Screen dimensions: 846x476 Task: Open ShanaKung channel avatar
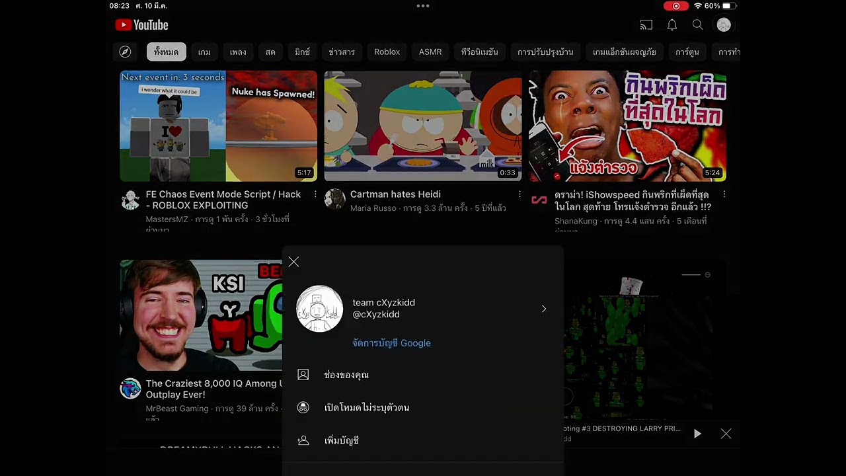coord(539,200)
